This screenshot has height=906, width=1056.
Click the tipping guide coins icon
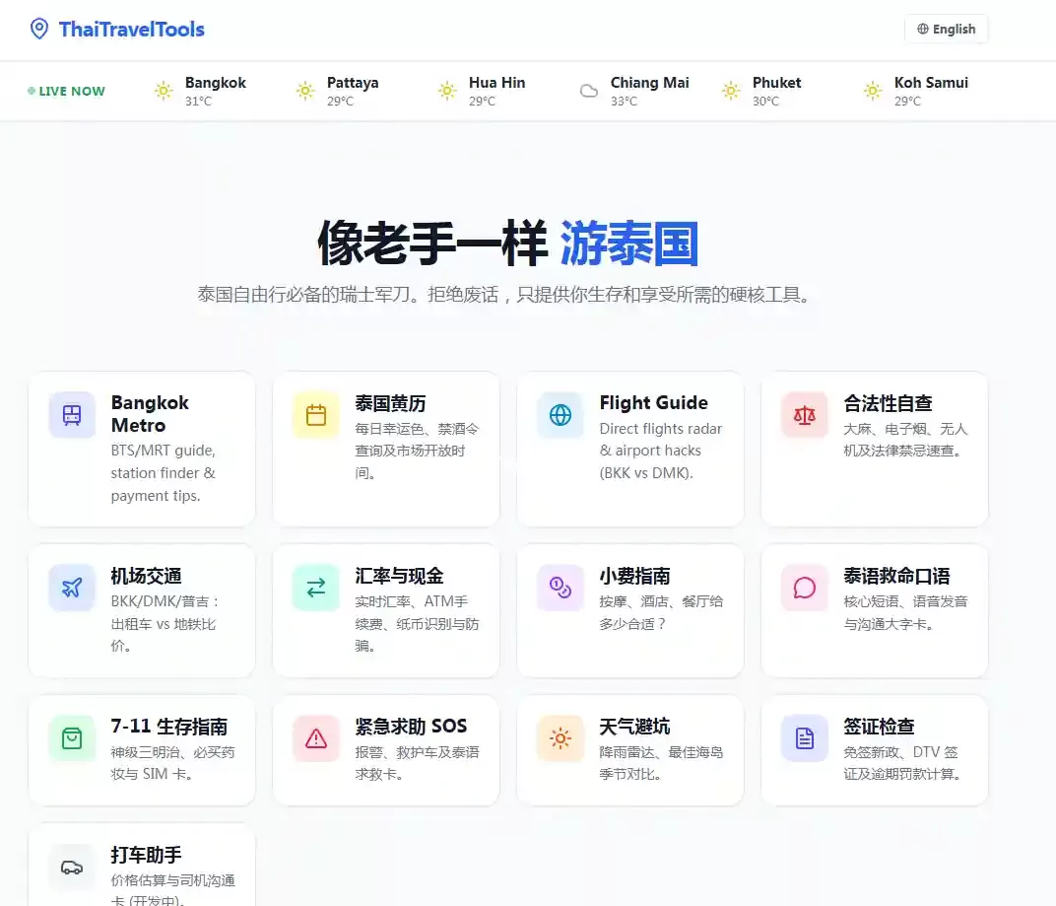(x=561, y=588)
